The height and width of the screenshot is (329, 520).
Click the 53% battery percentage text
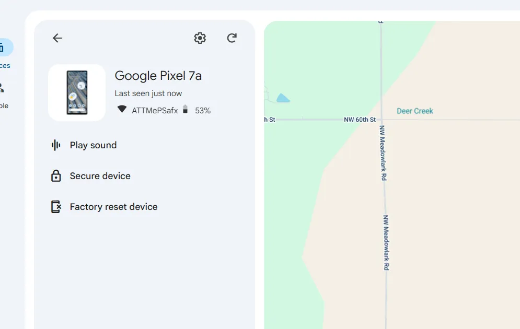(x=203, y=111)
